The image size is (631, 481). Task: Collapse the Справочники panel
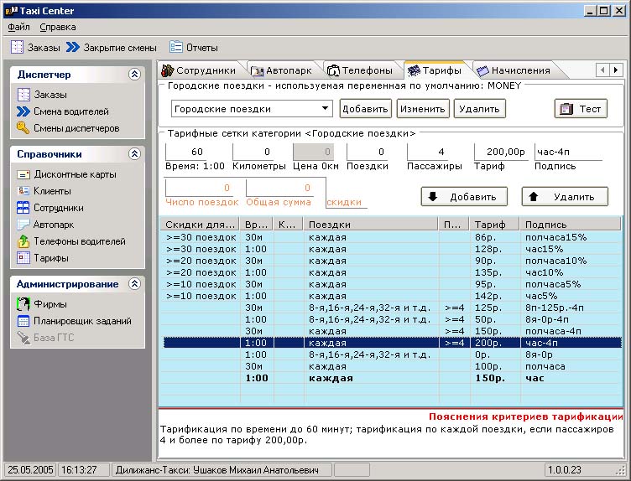(x=134, y=153)
